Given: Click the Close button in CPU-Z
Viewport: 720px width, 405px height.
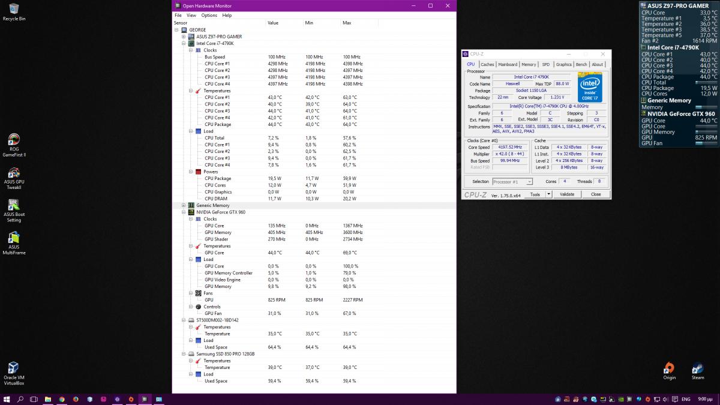Looking at the screenshot, I should pyautogui.click(x=596, y=194).
